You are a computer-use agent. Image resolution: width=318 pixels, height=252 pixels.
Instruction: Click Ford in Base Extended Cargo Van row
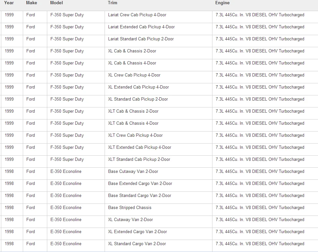coord(31,183)
